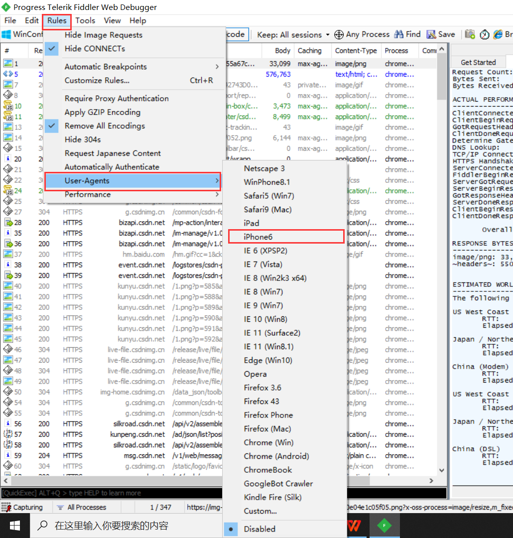Toggle Remove All Encodings option

(x=134, y=126)
